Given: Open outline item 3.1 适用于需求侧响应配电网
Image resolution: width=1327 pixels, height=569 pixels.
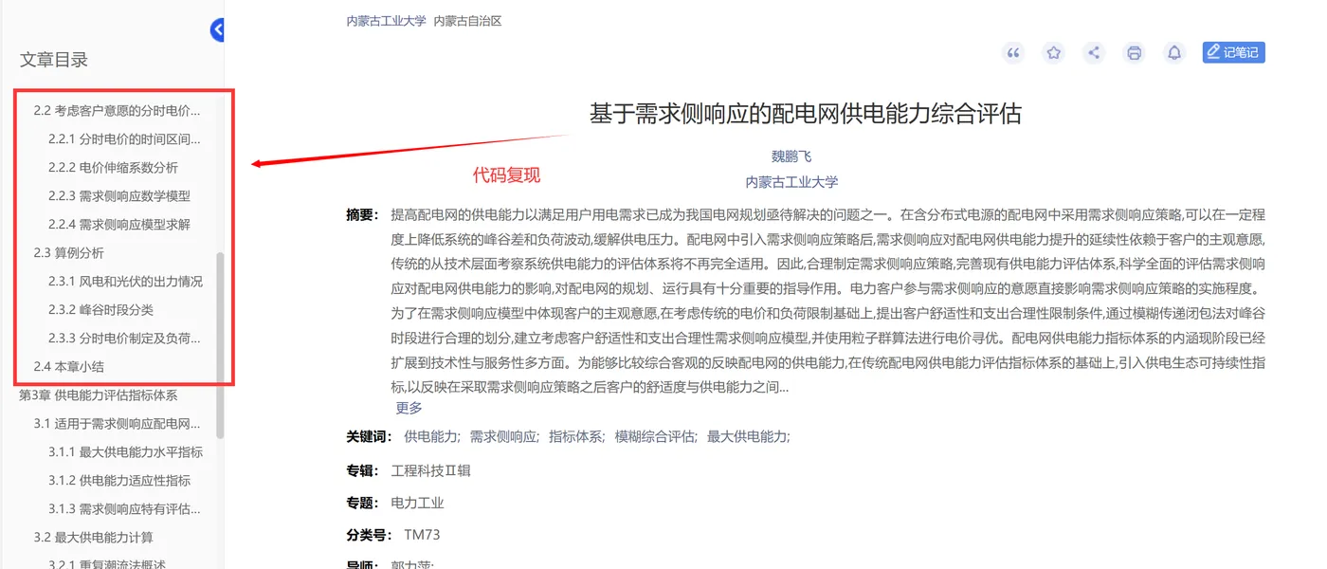Looking at the screenshot, I should pos(118,423).
